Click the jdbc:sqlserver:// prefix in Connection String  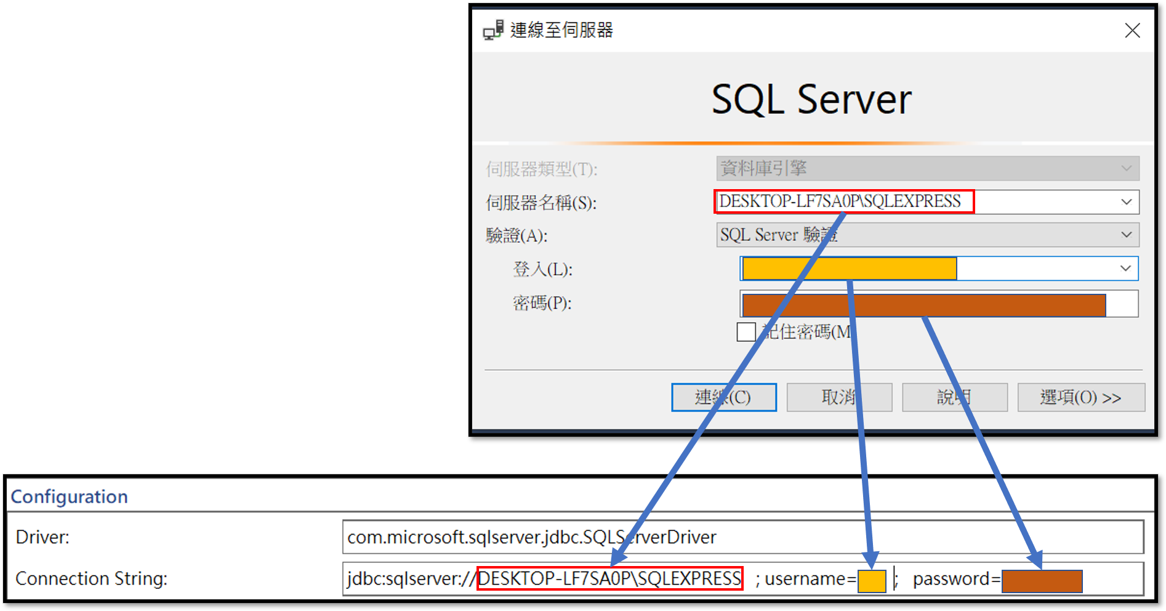(411, 579)
